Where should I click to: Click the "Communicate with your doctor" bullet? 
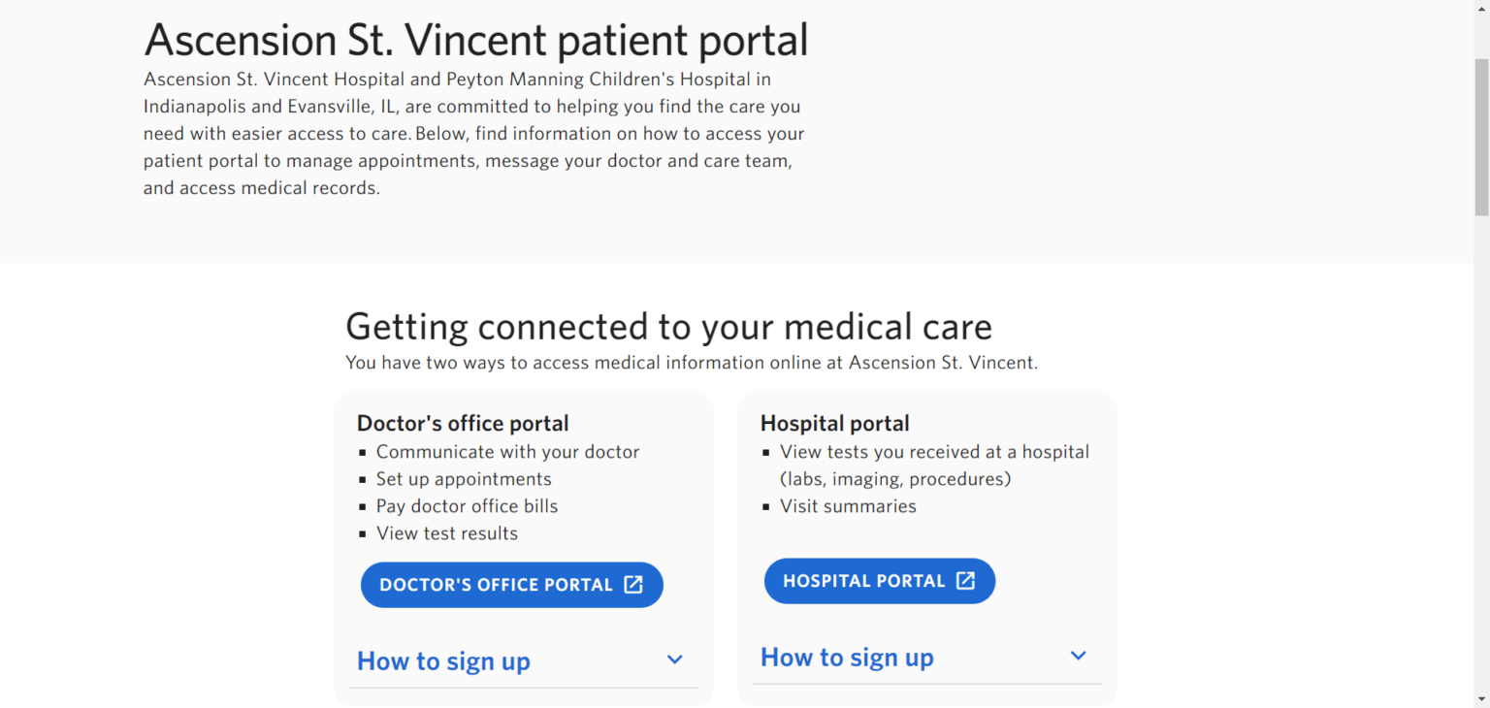pos(507,452)
